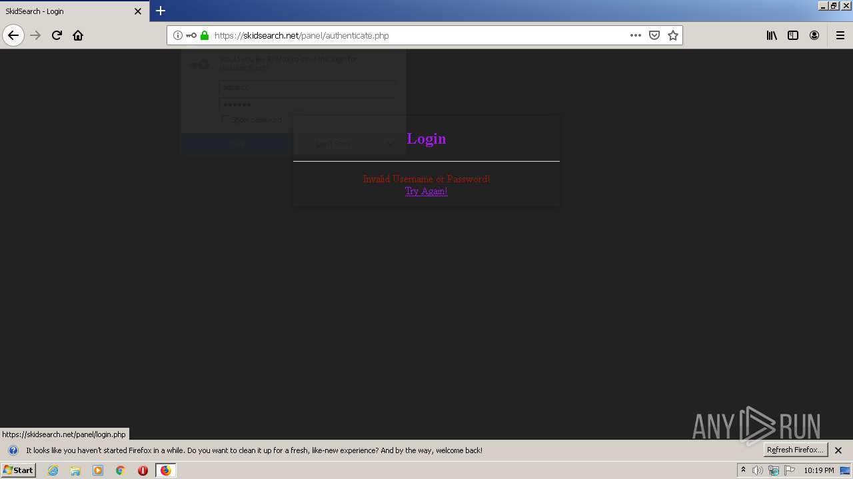This screenshot has height=479, width=853.
Task: Click the green padlock connection icon
Action: pos(205,35)
